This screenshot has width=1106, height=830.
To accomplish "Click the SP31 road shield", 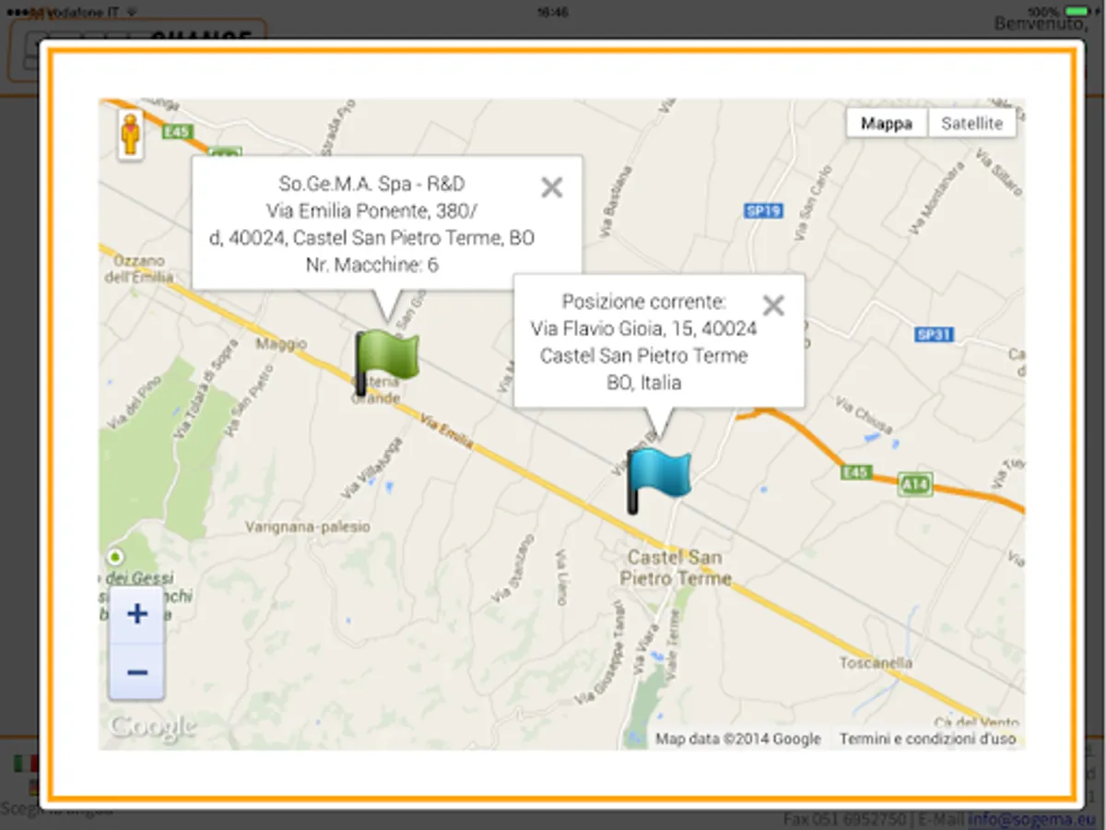I will point(934,334).
